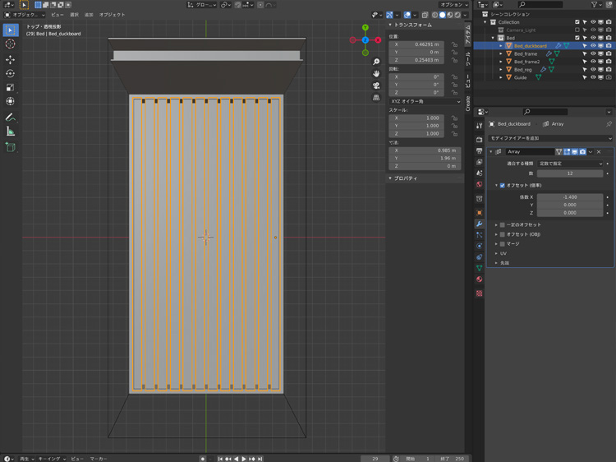
Task: Select the Scale tool
Action: (x=11, y=87)
